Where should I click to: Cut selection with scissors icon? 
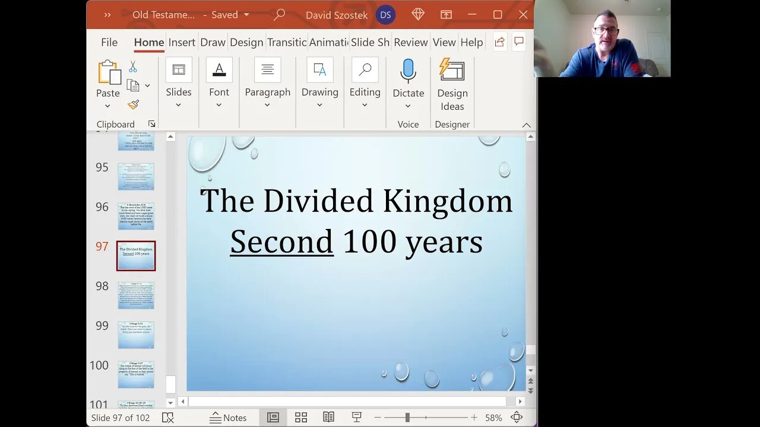tap(132, 67)
